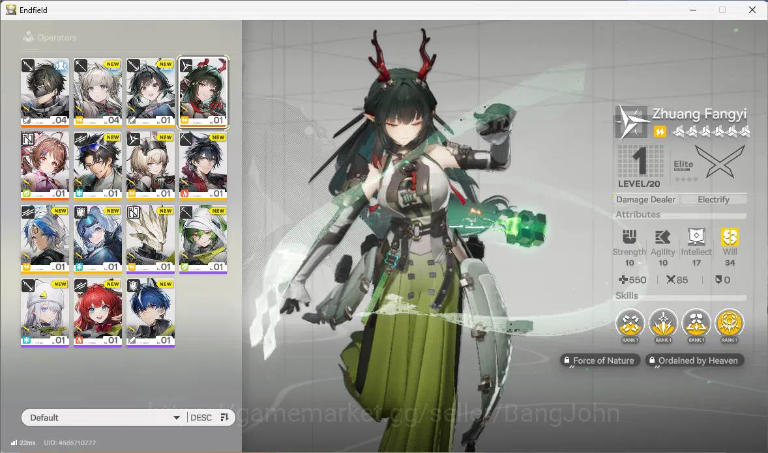Click the Skills section header
Image resolution: width=768 pixels, height=453 pixels.
(627, 296)
